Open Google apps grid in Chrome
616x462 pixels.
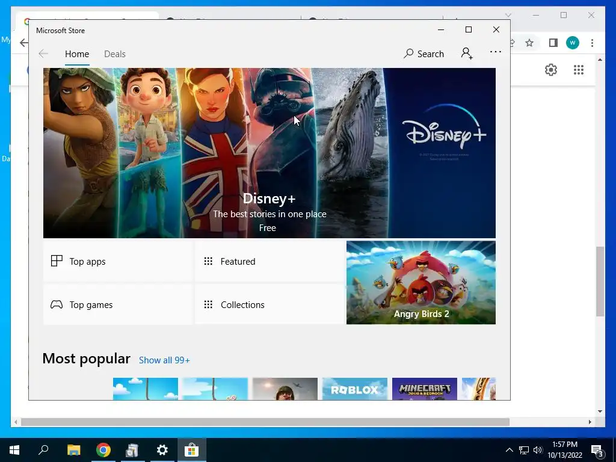click(x=578, y=70)
